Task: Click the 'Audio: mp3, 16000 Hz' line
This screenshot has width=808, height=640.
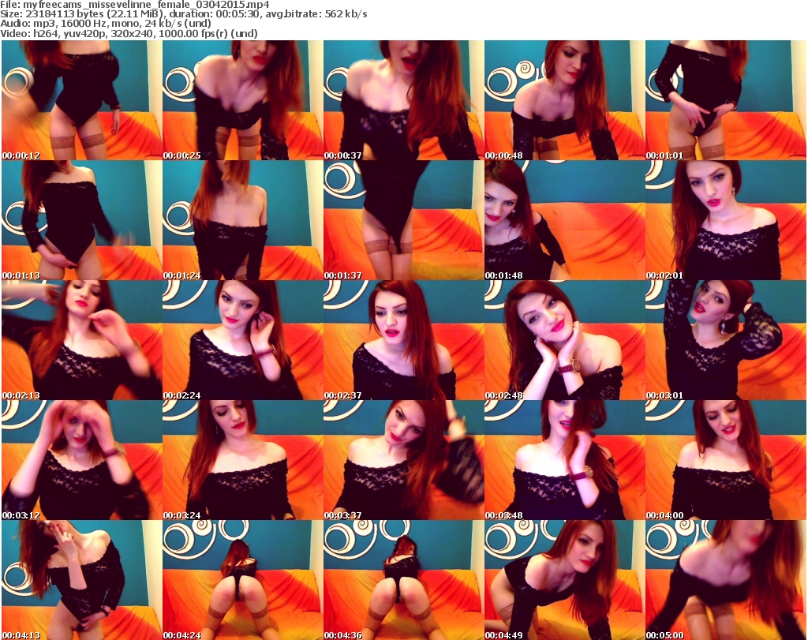Action: pyautogui.click(x=106, y=24)
